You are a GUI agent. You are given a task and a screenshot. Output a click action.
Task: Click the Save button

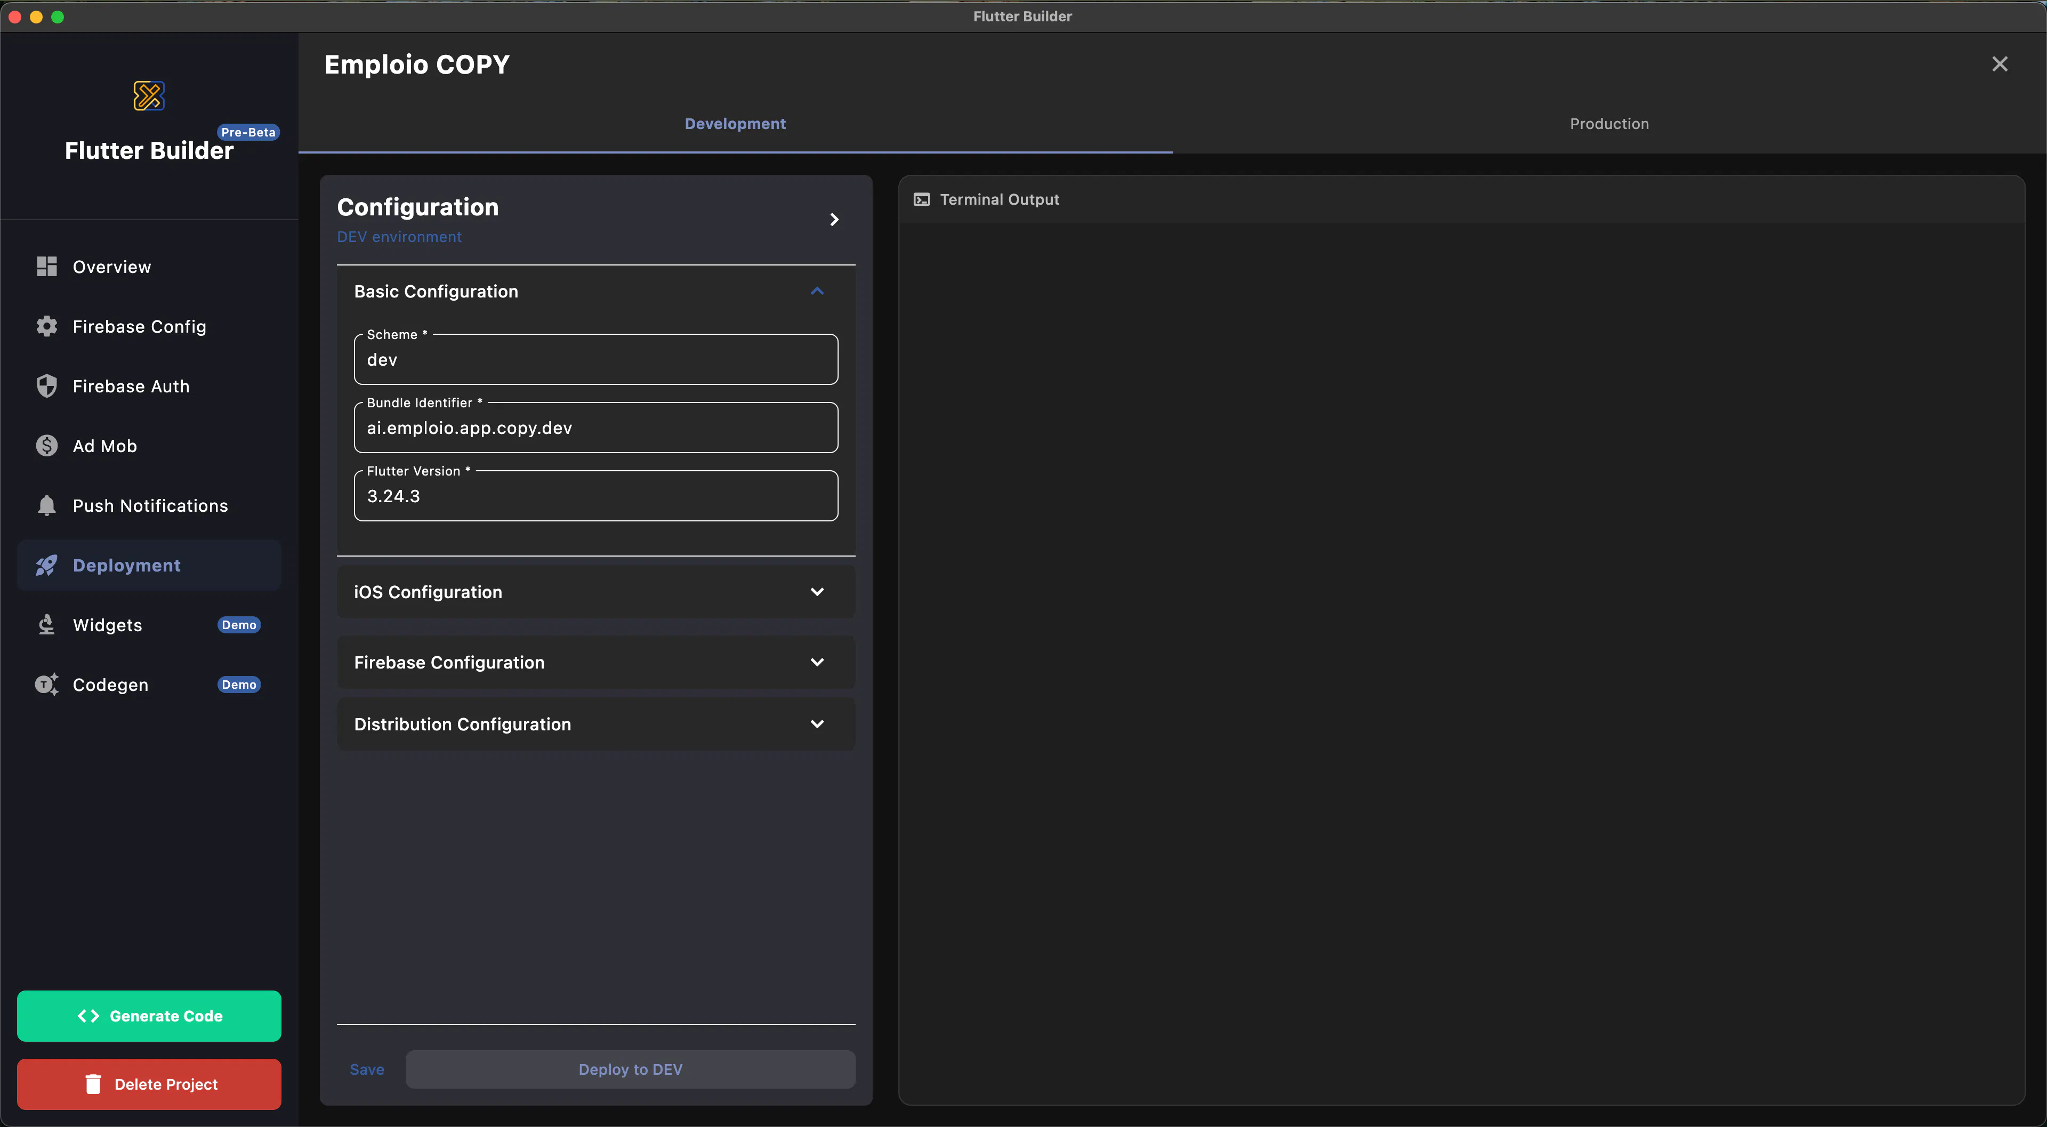click(x=367, y=1069)
